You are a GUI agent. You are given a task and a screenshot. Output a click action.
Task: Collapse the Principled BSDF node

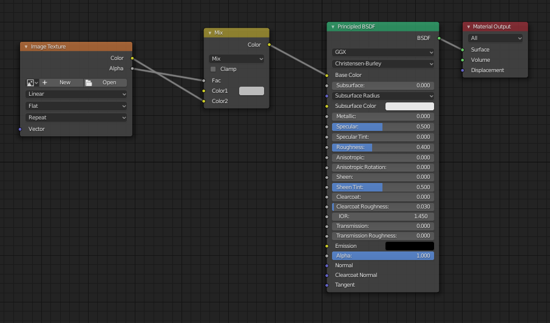point(333,27)
